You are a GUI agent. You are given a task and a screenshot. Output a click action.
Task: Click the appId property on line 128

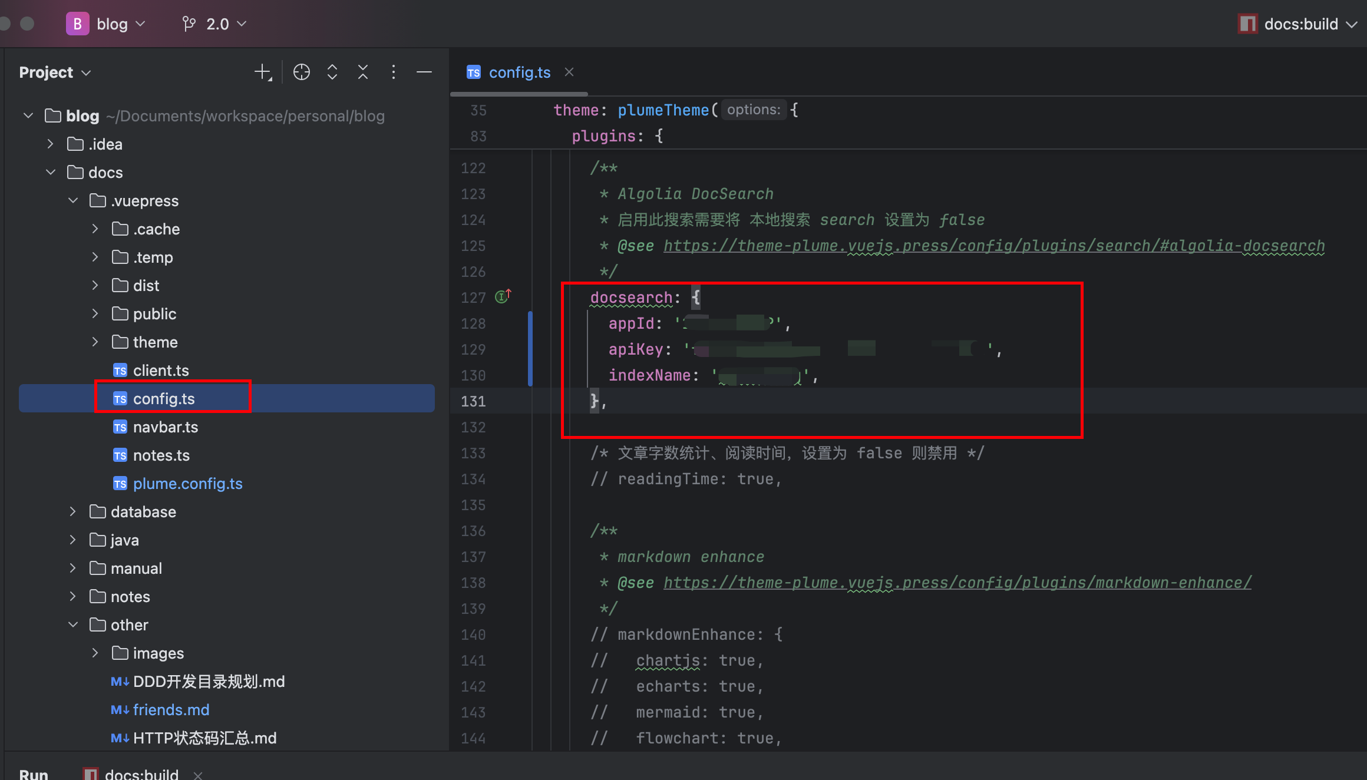631,323
